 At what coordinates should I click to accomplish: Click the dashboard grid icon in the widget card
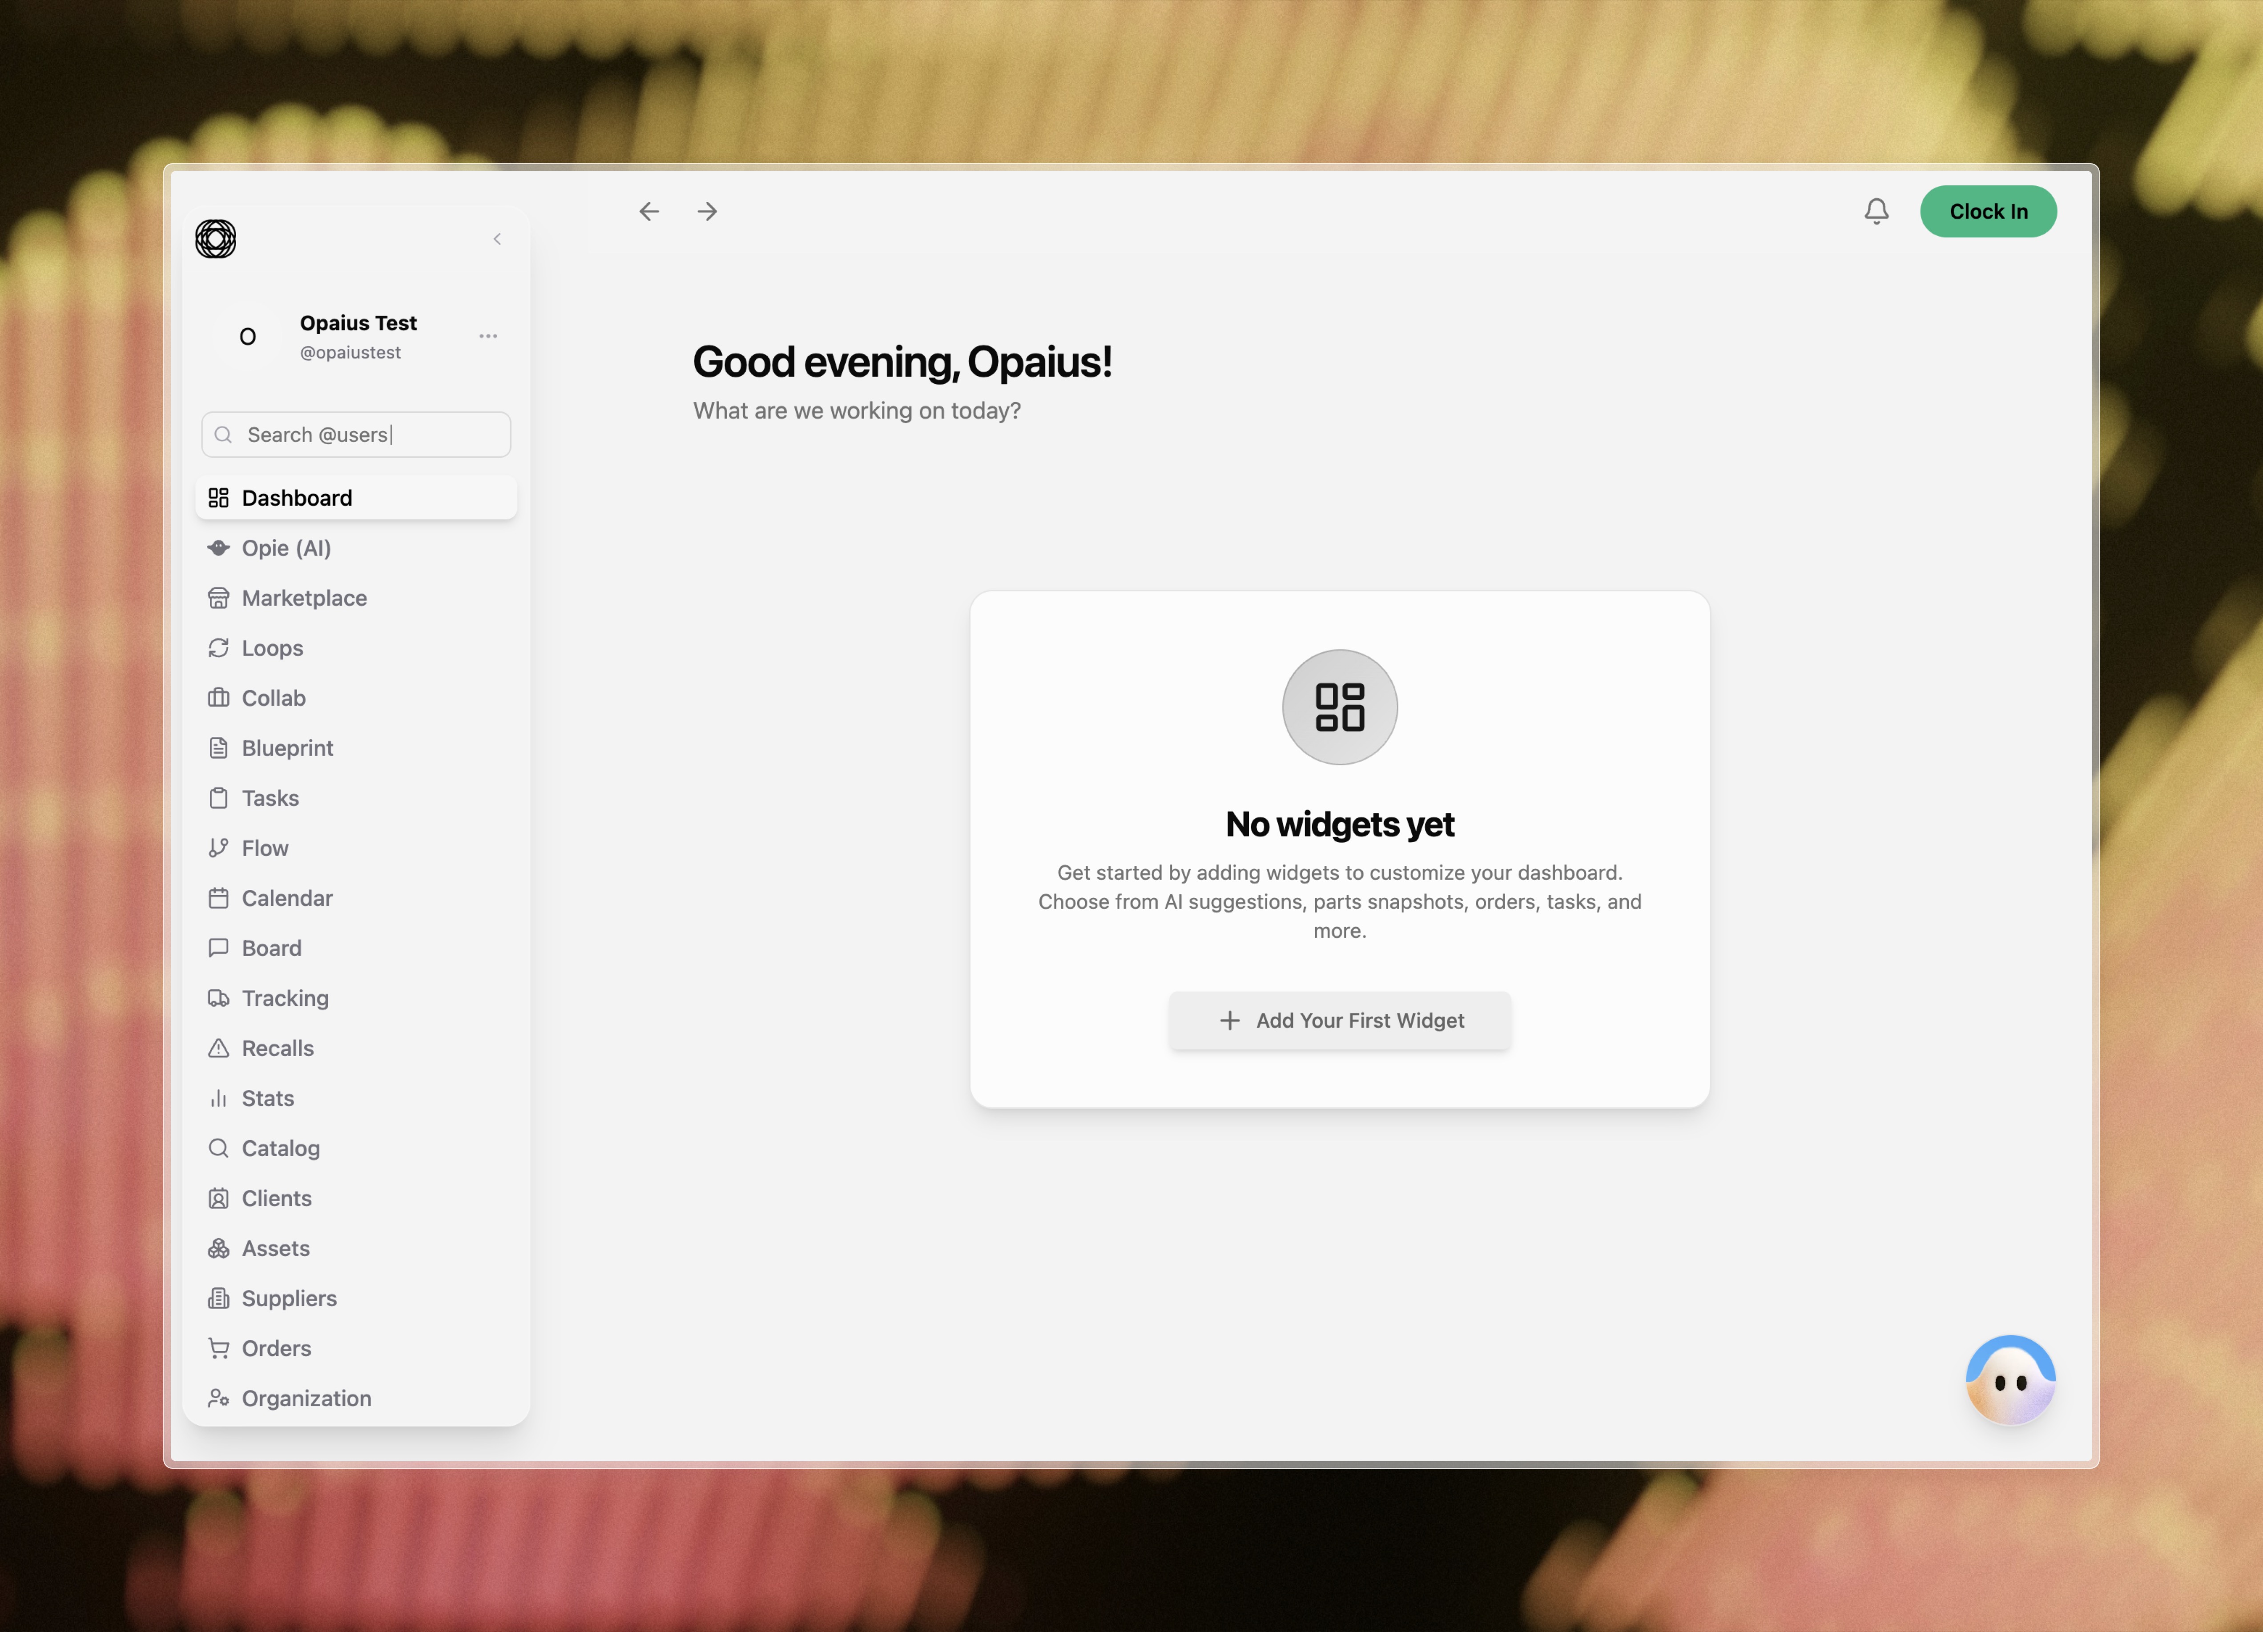pos(1339,707)
